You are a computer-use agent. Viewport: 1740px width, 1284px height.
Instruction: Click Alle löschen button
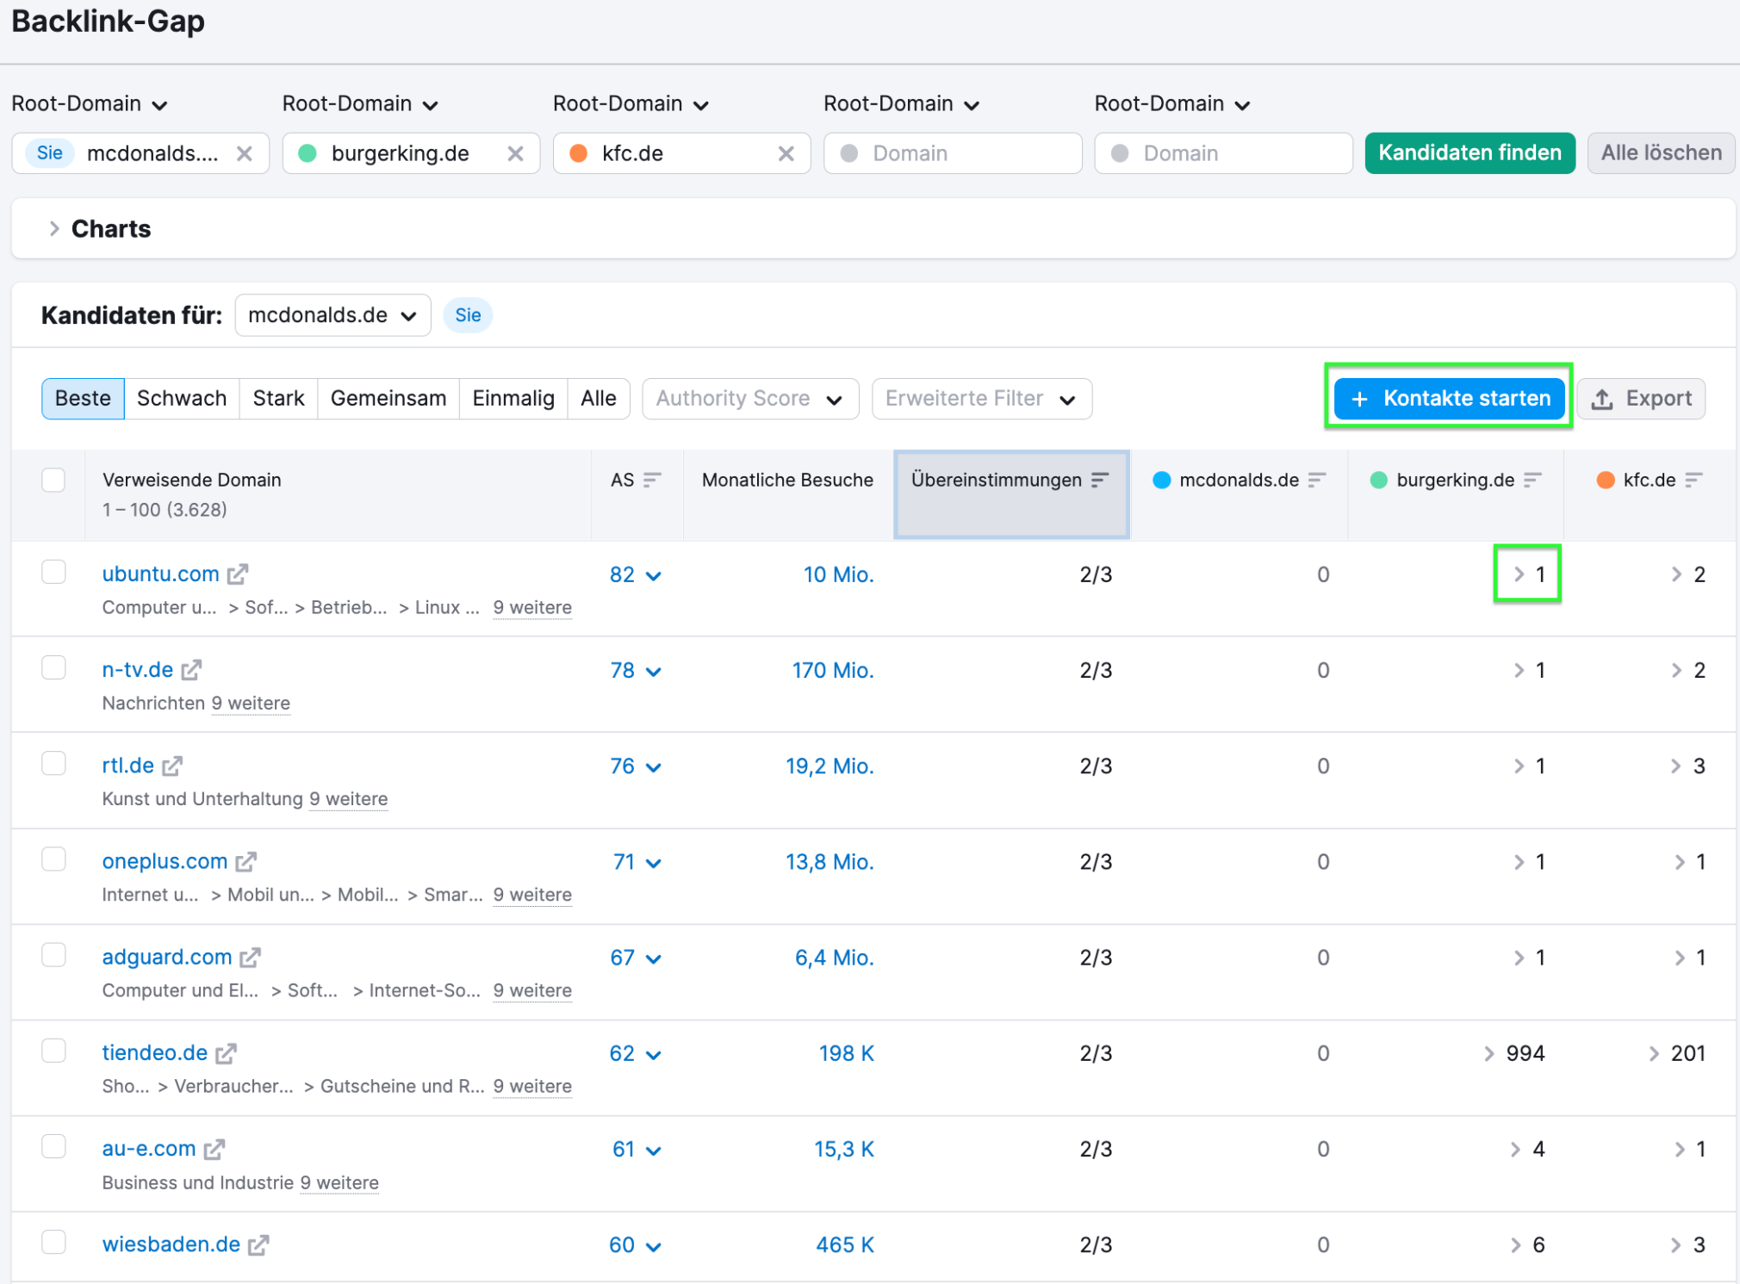[x=1661, y=153]
